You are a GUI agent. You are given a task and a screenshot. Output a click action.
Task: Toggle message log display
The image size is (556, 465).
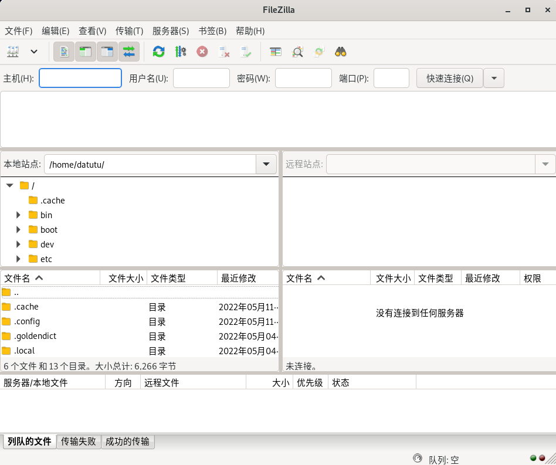tap(64, 52)
